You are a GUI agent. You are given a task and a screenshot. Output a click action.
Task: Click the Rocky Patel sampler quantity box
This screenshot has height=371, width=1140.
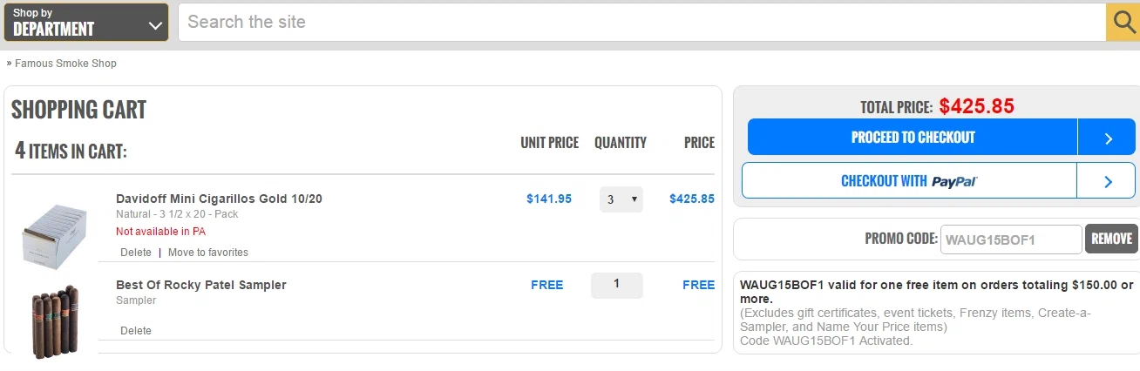[x=617, y=286]
